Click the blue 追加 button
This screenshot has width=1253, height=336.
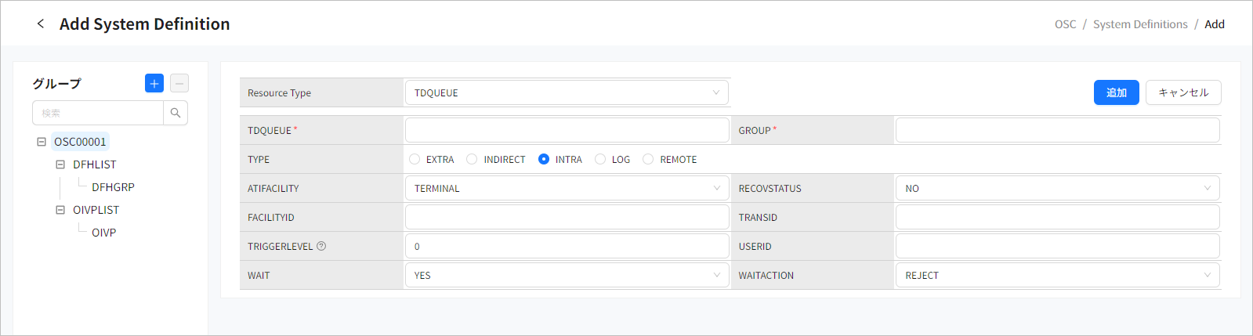1116,92
